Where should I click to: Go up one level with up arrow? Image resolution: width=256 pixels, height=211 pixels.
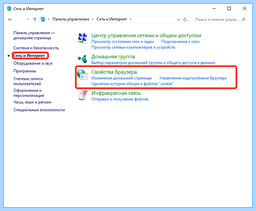(35, 20)
